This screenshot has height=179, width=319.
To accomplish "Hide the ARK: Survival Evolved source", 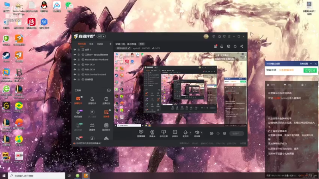I will (75, 74).
